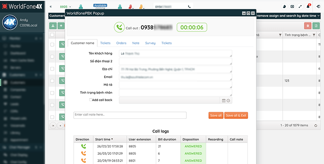Open the filter icon left of Tình trạng bệnh
The image size is (324, 164).
tap(280, 35)
